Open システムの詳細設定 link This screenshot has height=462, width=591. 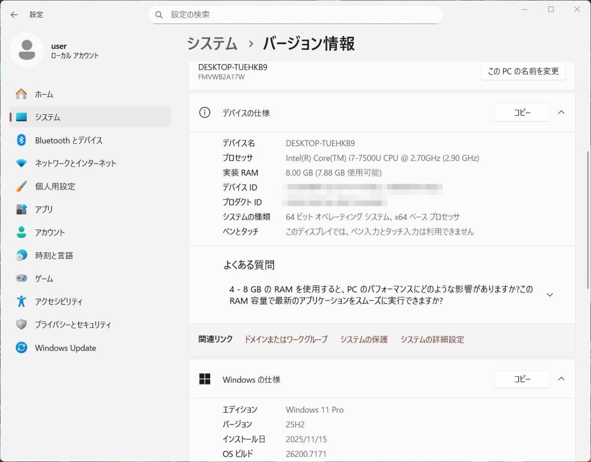coord(432,339)
